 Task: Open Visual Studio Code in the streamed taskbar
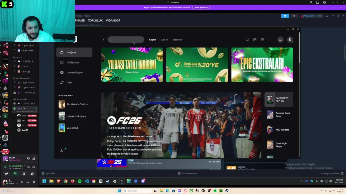pyautogui.click(x=86, y=181)
